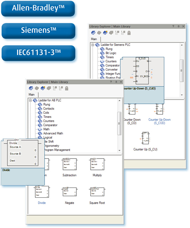
Task: Select Ladder for Siemens PLC tree item
Action: pyautogui.click(x=116, y=45)
